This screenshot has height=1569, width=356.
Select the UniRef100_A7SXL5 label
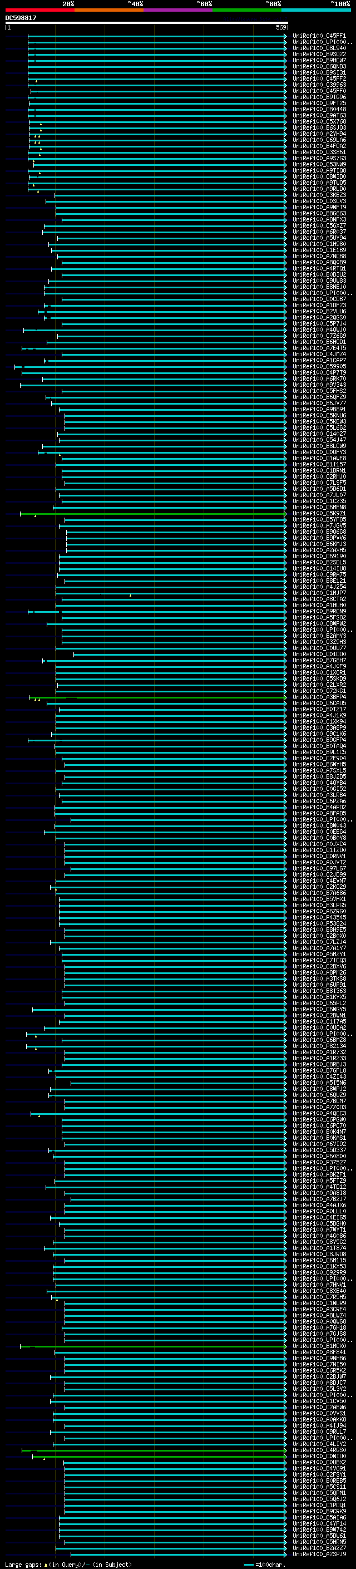tap(319, 770)
